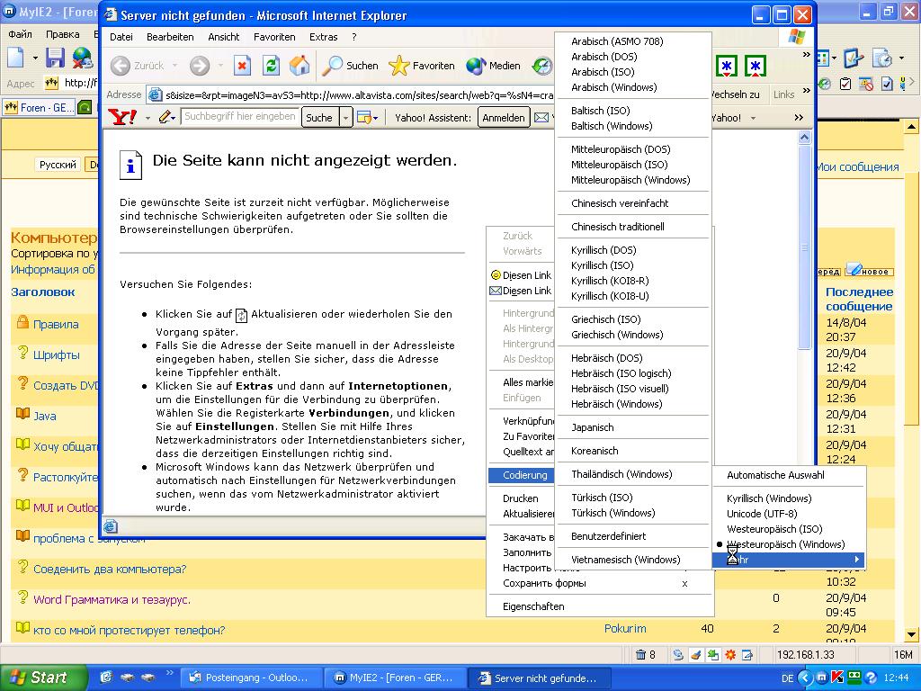Screen dimensions: 921x691
Task: Open the dropdown arrow beside Yahoo Y! logo
Action: tap(148, 118)
